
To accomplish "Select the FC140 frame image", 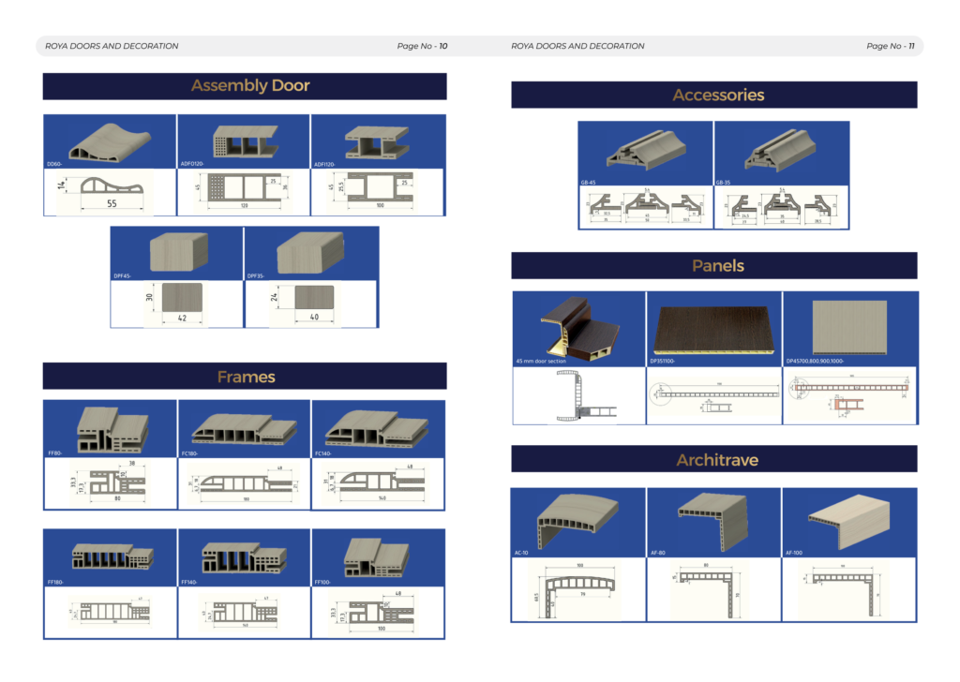I will 377,428.
